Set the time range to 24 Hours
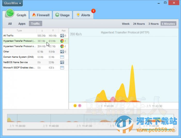This screenshot has width=181, height=138. point(139,24)
